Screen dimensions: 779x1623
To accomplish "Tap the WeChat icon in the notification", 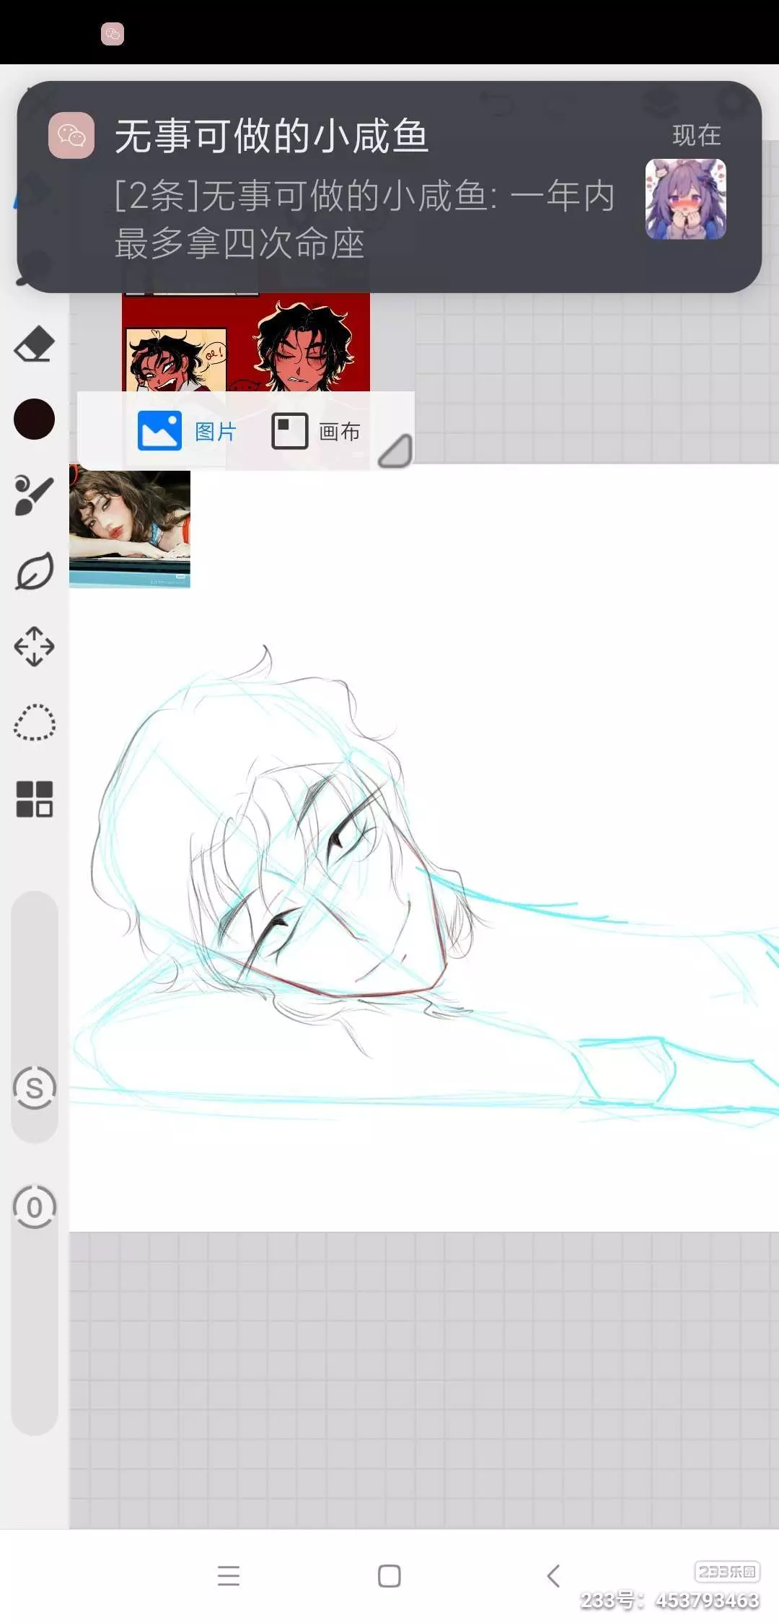I will [x=71, y=135].
